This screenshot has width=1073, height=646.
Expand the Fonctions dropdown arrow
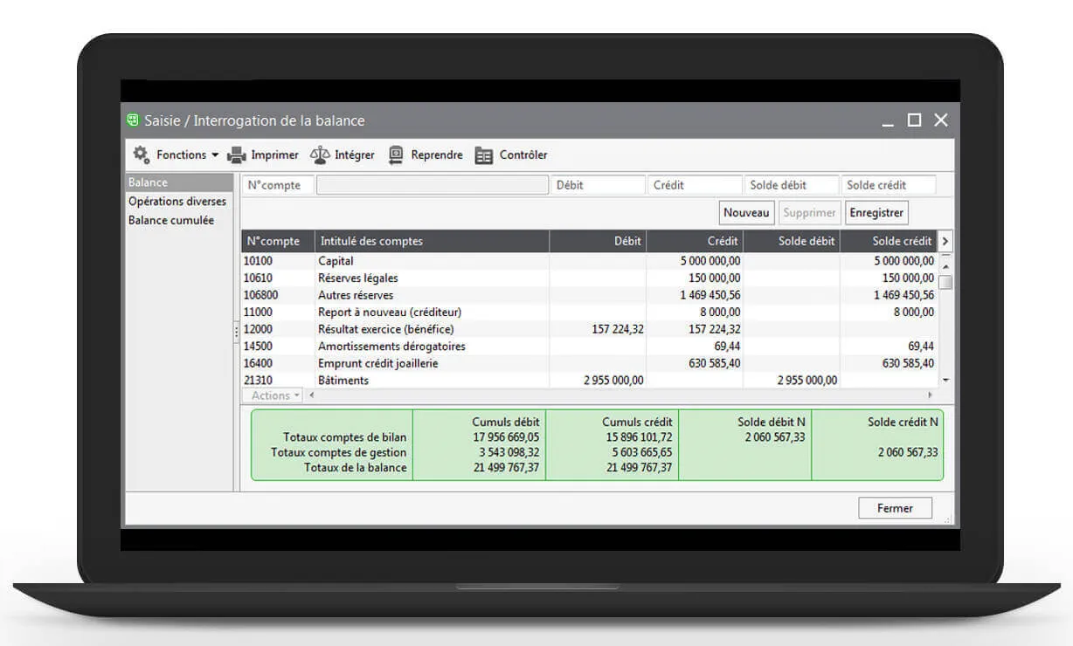pos(215,155)
